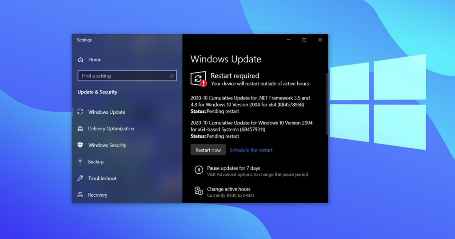The height and width of the screenshot is (239, 455).
Task: Click the Home house icon
Action: tap(80, 60)
